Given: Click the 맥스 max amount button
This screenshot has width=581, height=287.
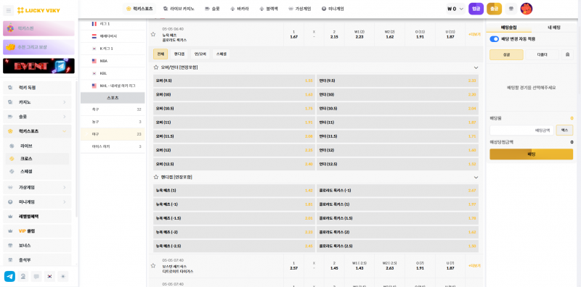Looking at the screenshot, I should click(564, 130).
